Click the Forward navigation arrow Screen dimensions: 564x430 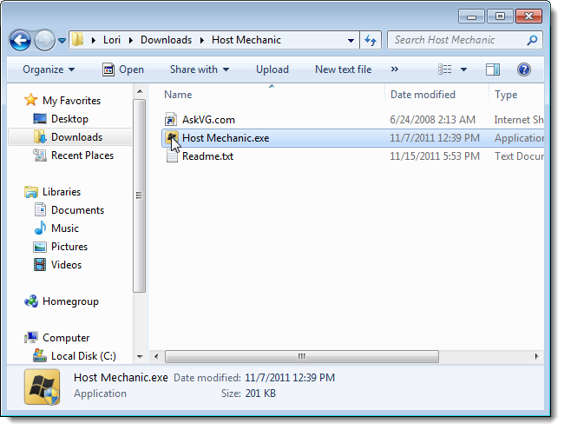(x=44, y=40)
